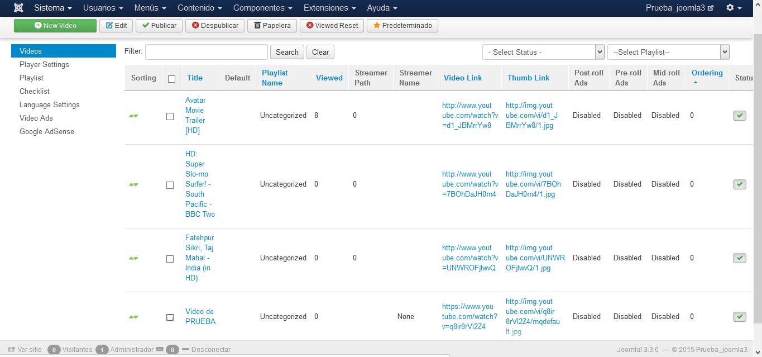
Task: Toggle published status of Avatar Movie Trailer
Action: click(739, 116)
